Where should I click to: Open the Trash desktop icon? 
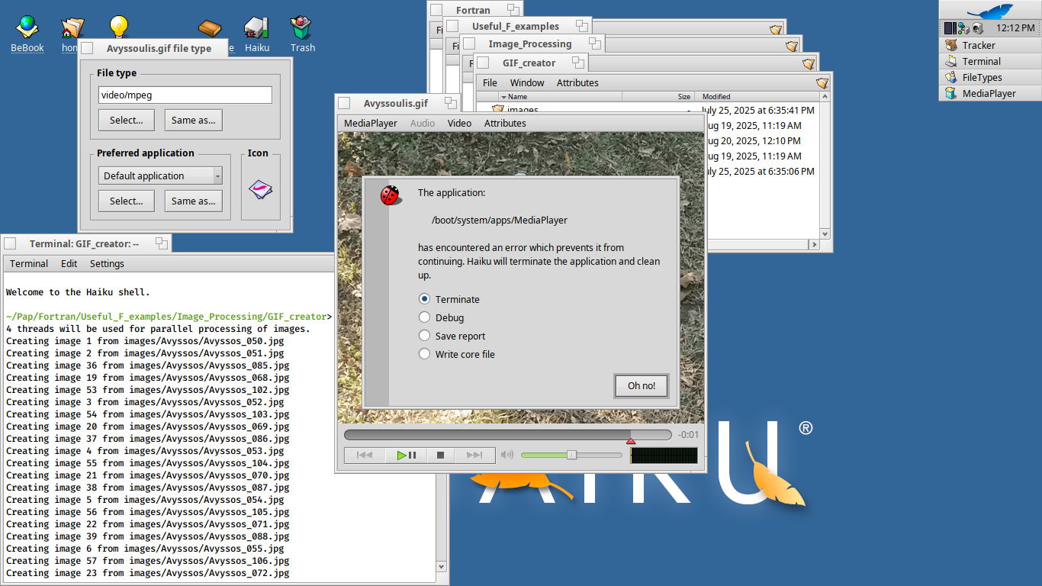click(302, 31)
